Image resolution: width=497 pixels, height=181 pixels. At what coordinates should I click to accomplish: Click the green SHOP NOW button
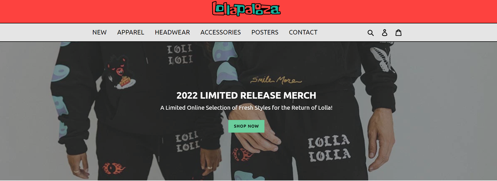coord(246,126)
